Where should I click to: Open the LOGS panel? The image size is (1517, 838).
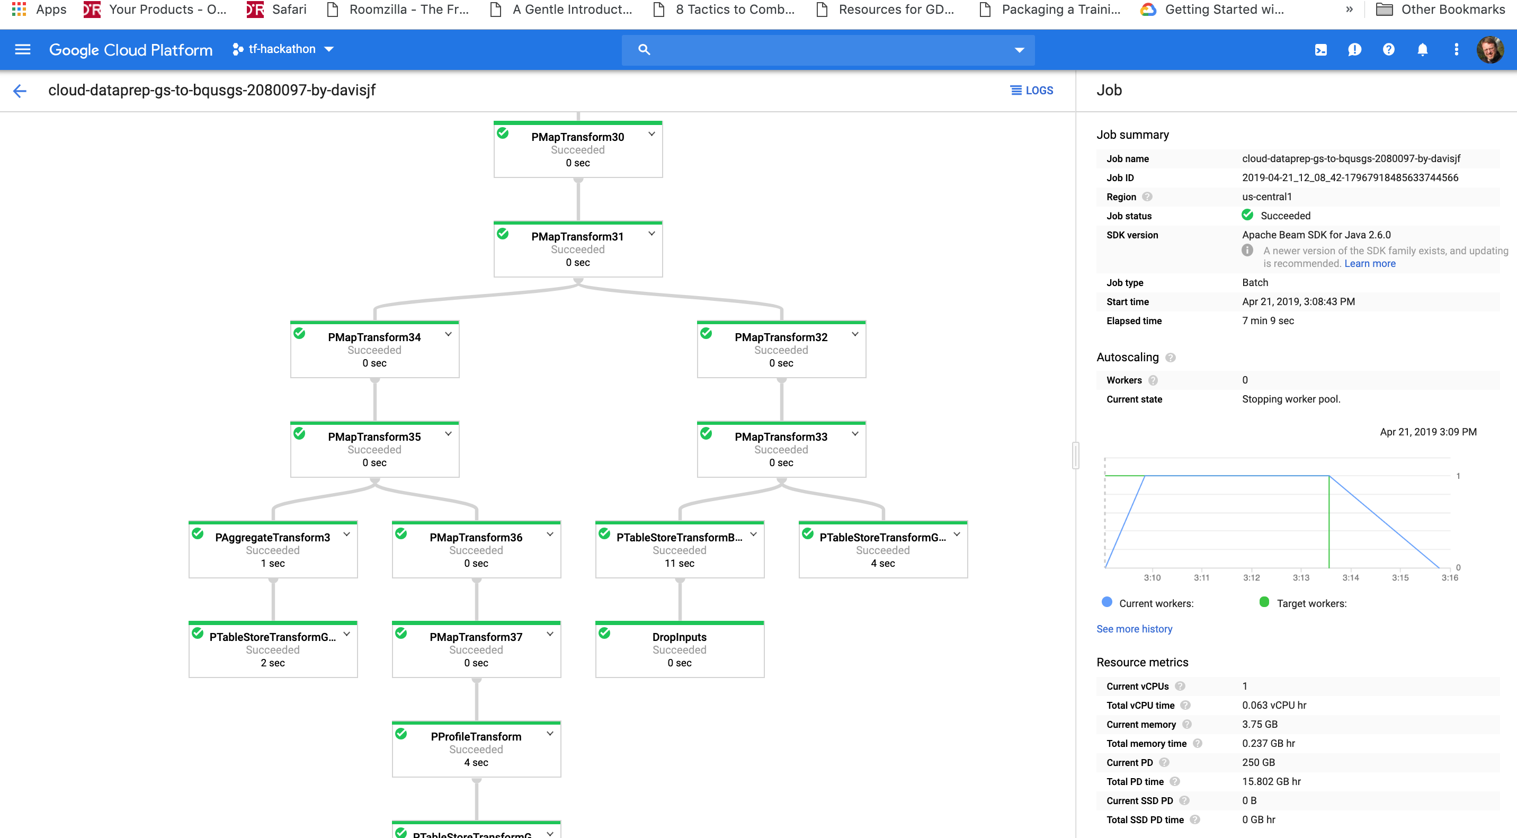coord(1032,91)
